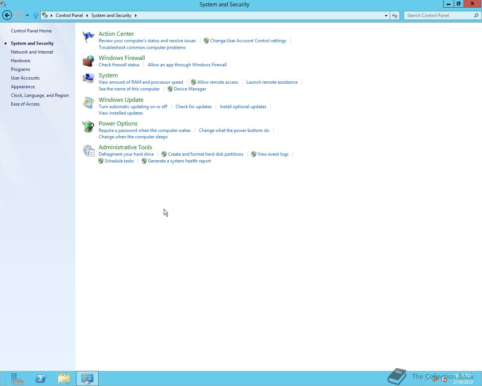Open Clock, Language, and Region
The height and width of the screenshot is (386, 482).
coord(40,95)
